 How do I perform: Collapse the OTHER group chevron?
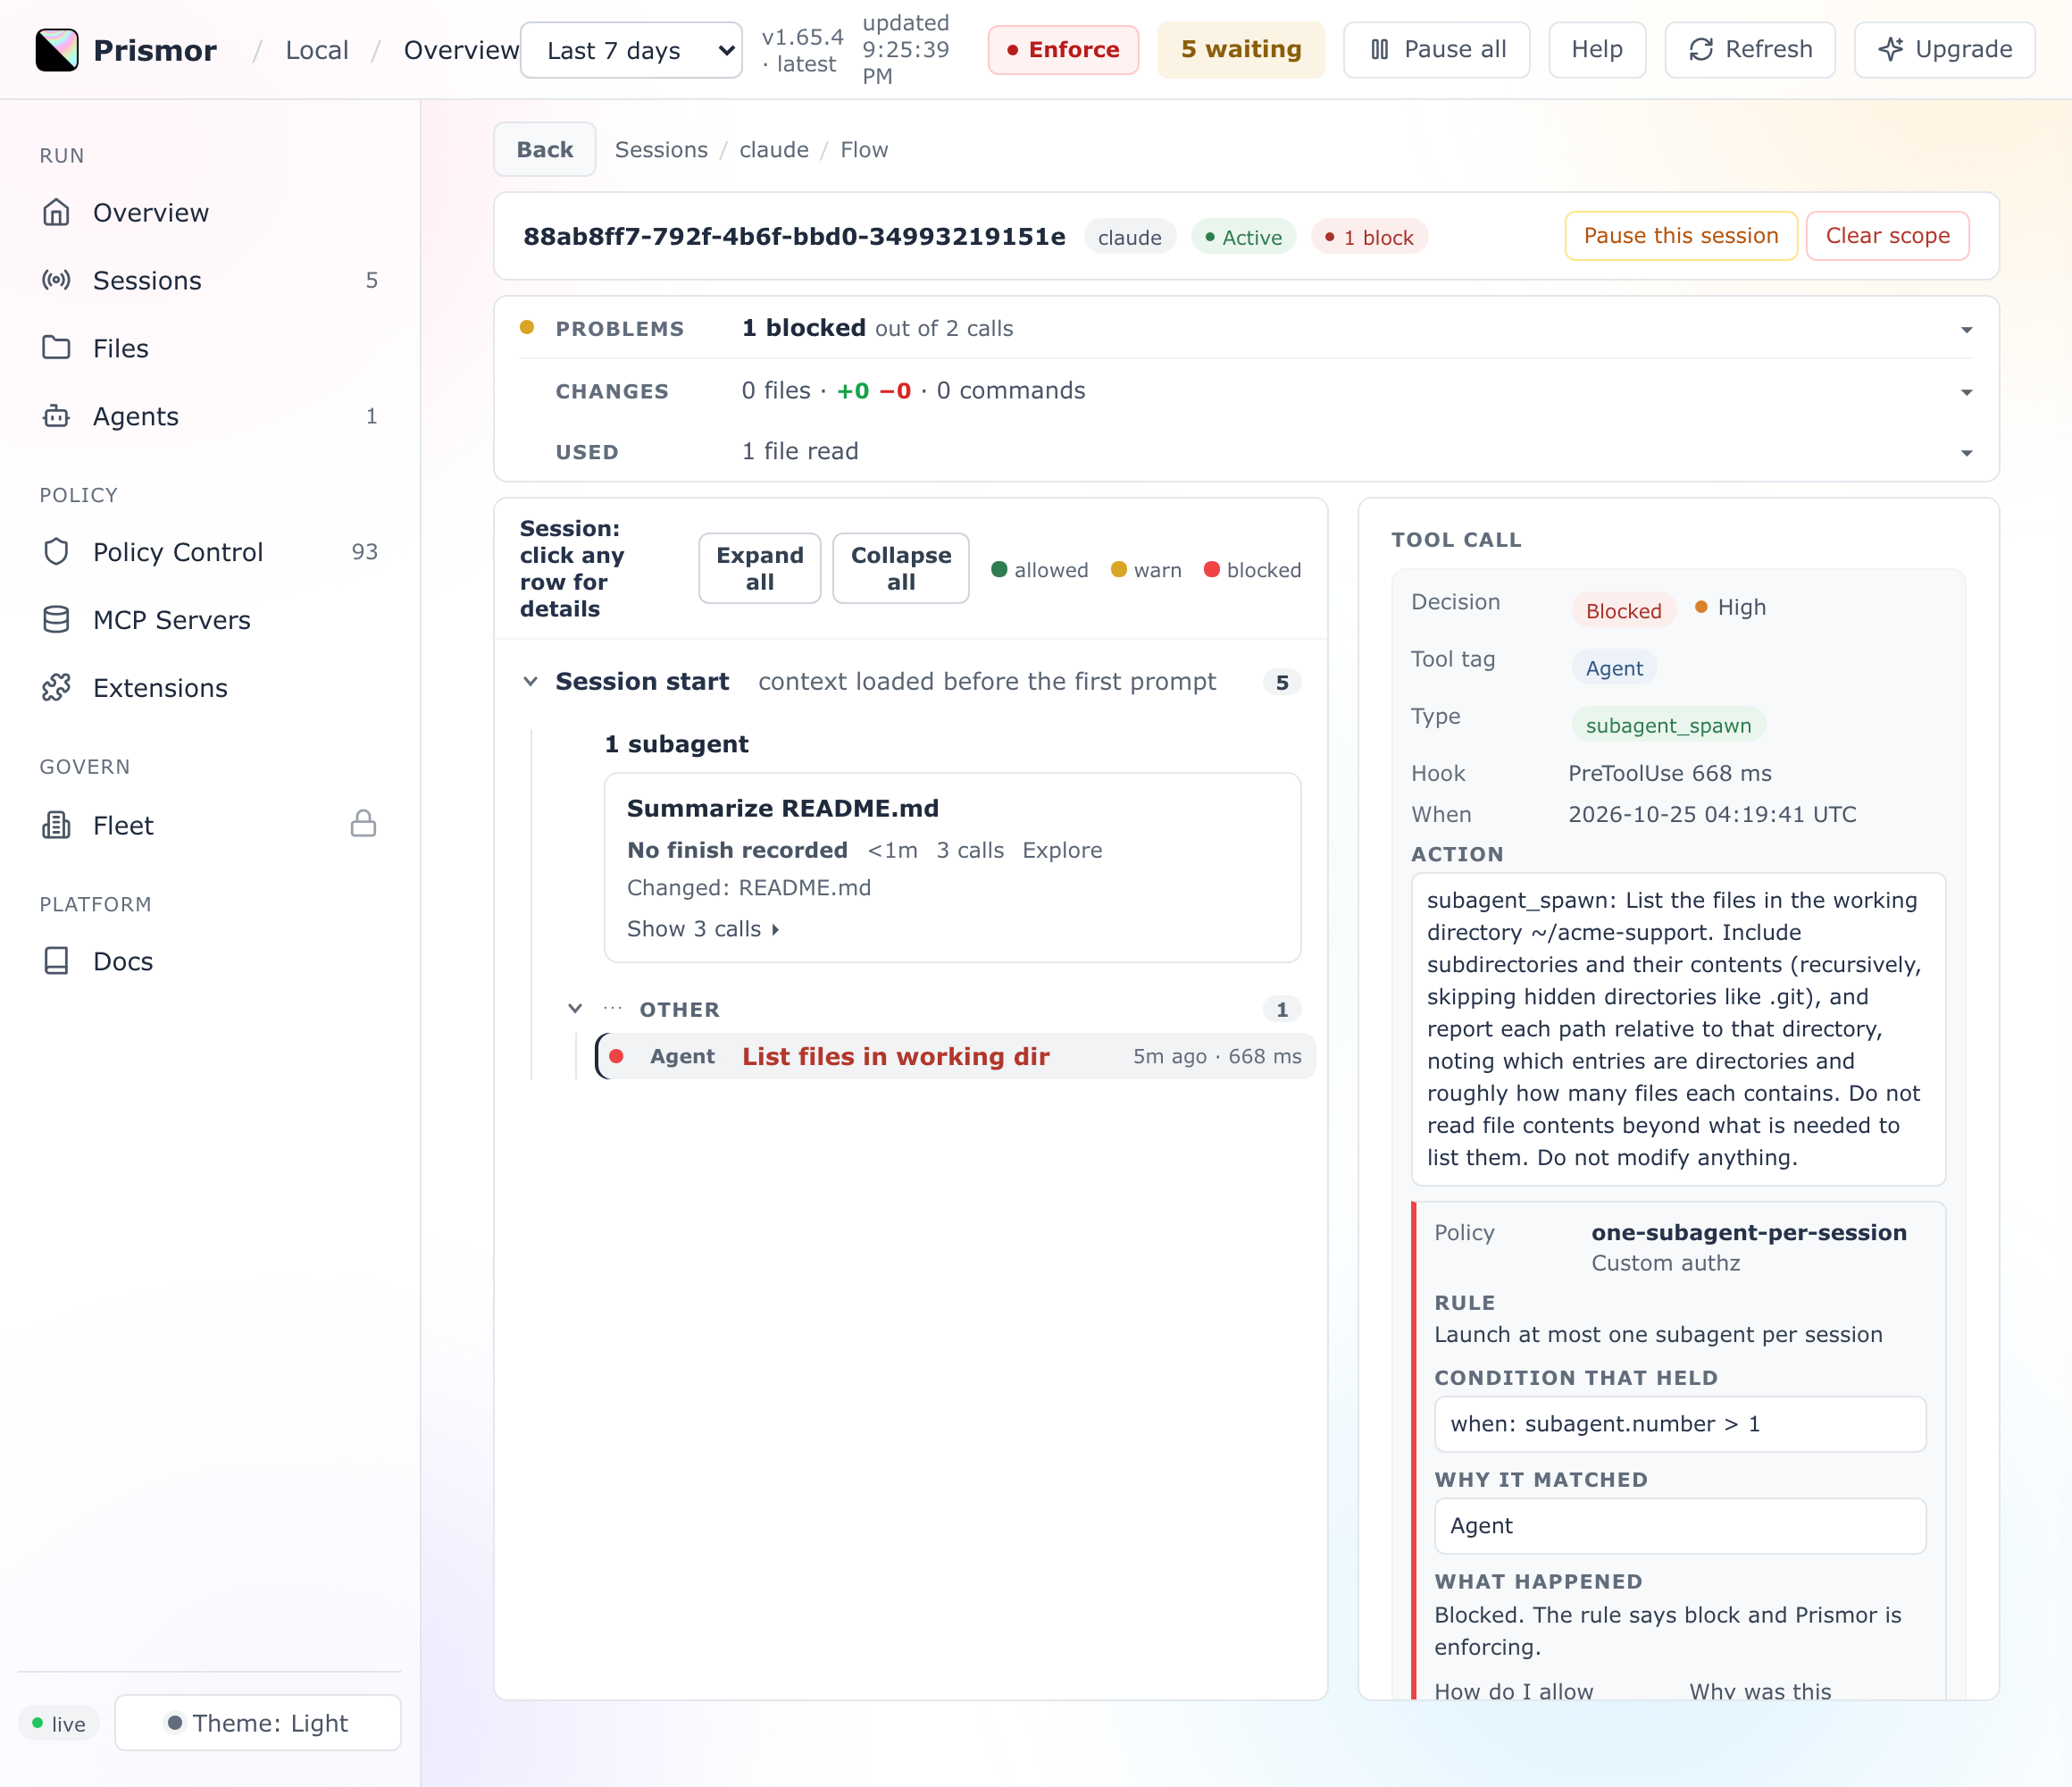coord(575,1009)
